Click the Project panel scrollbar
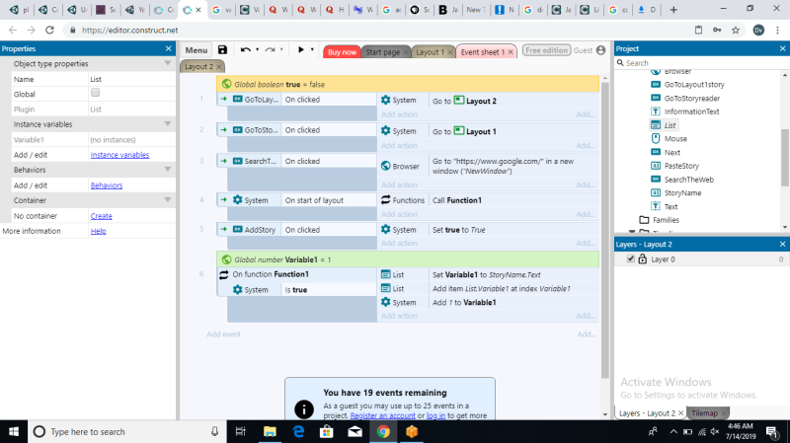790x443 pixels. point(785,157)
